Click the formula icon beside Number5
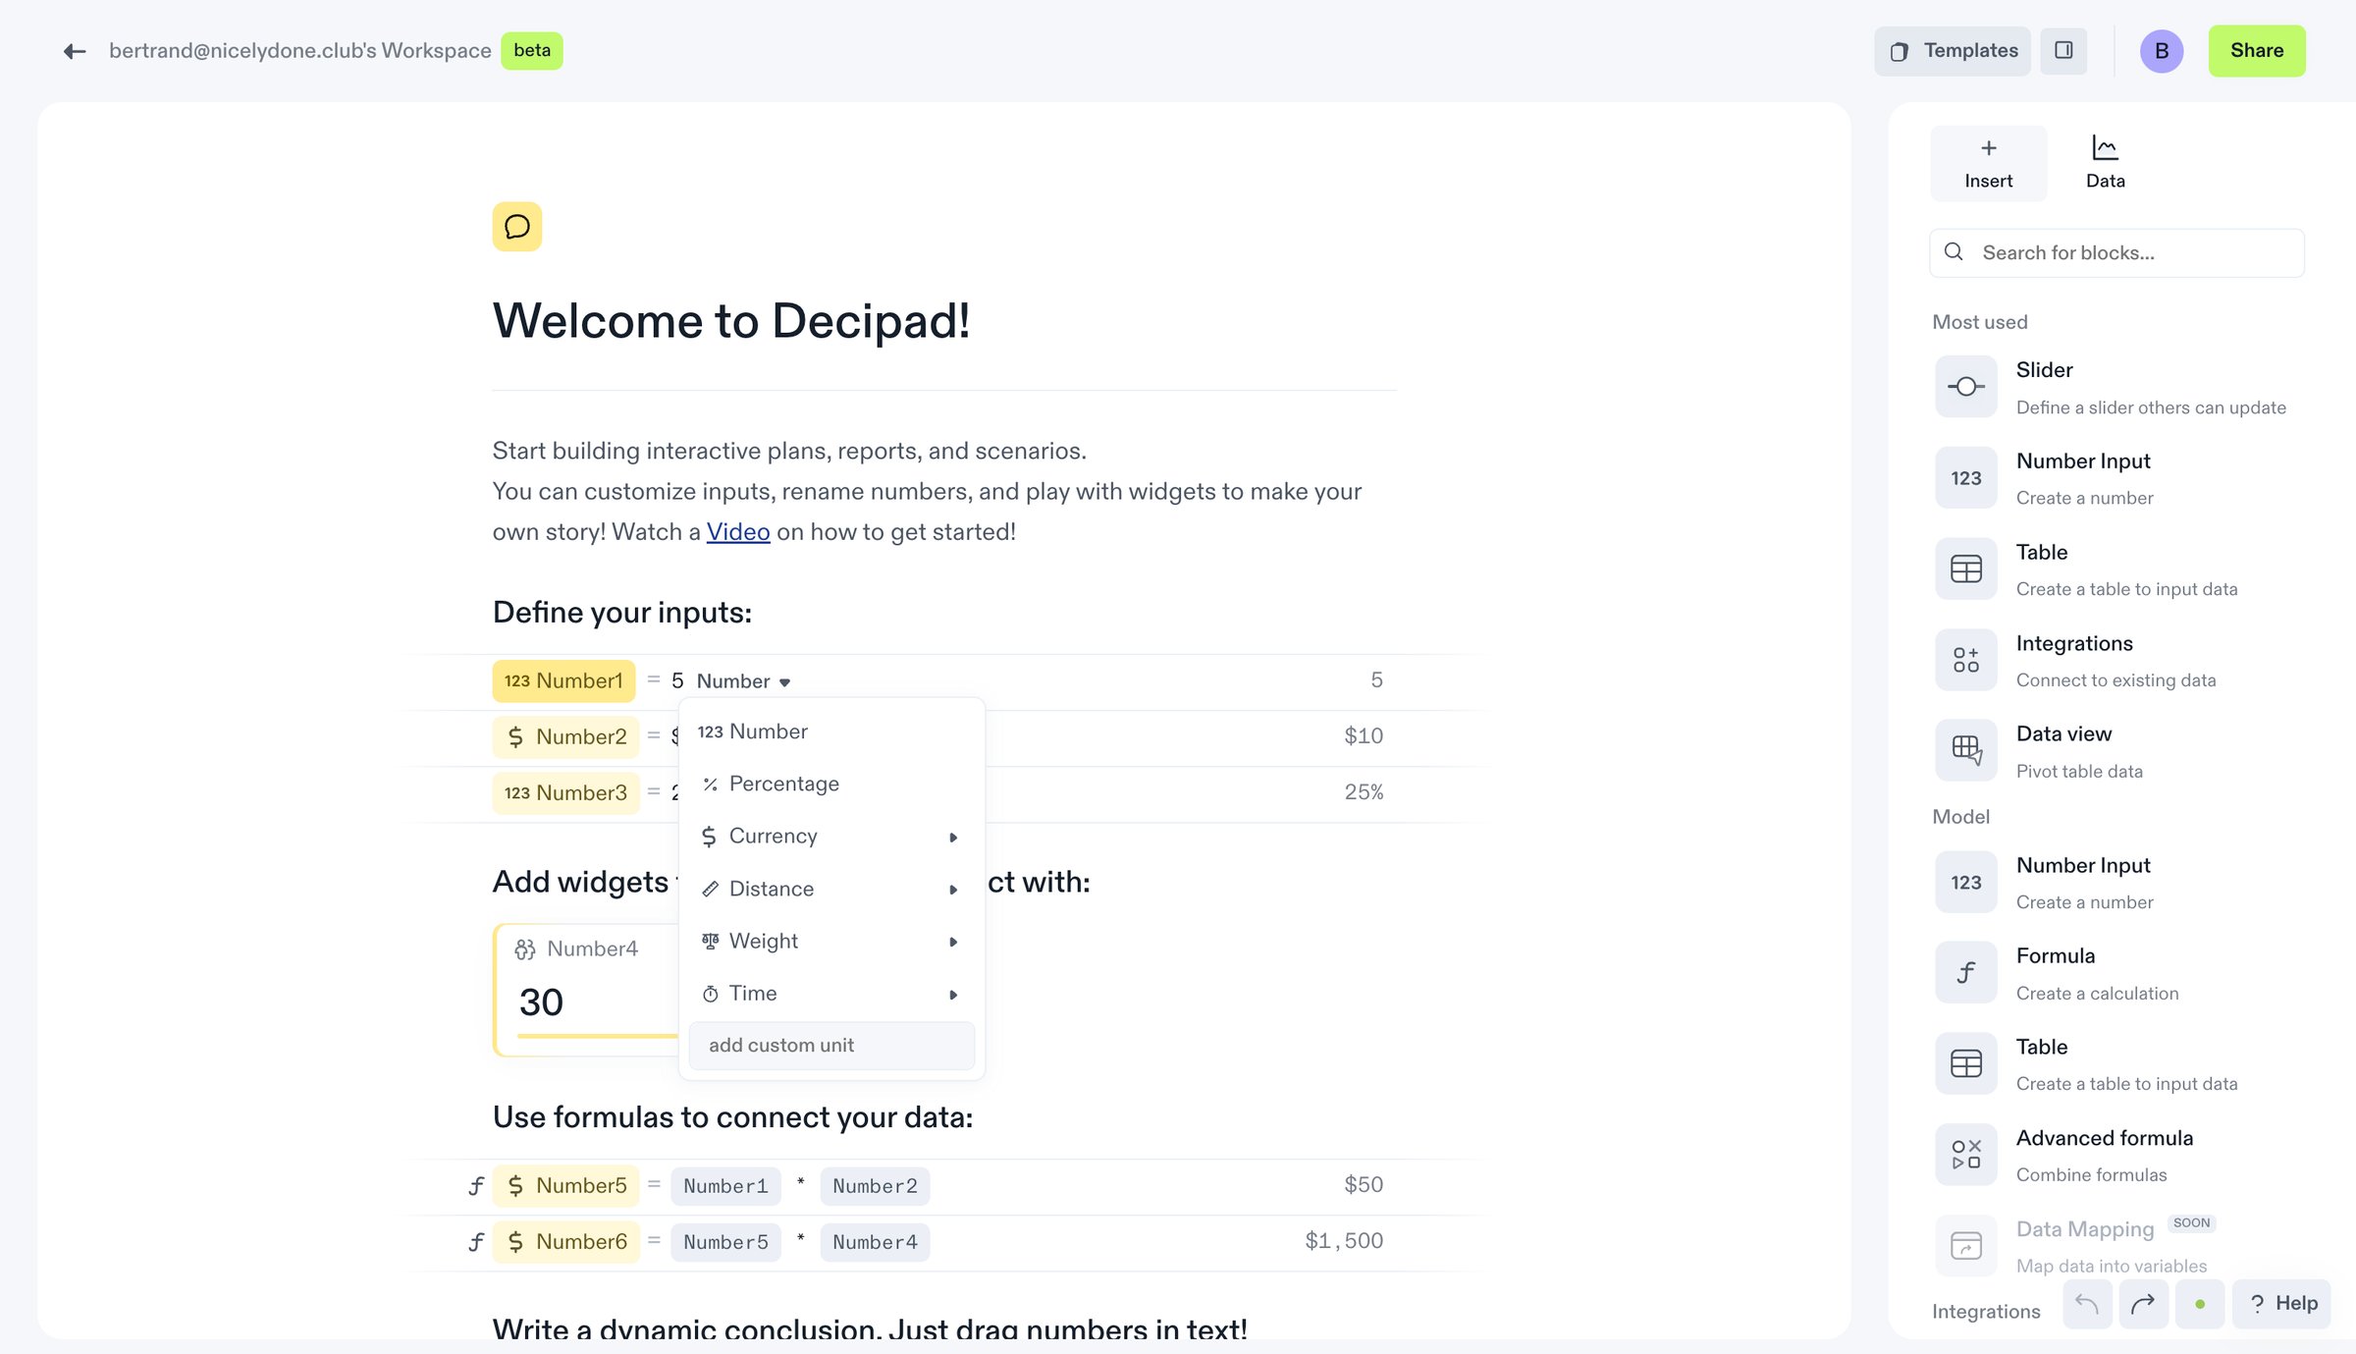The height and width of the screenshot is (1354, 2356). [x=476, y=1186]
